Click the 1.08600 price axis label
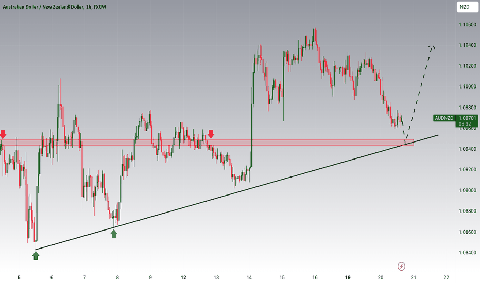The height and width of the screenshot is (283, 480). pos(468,232)
